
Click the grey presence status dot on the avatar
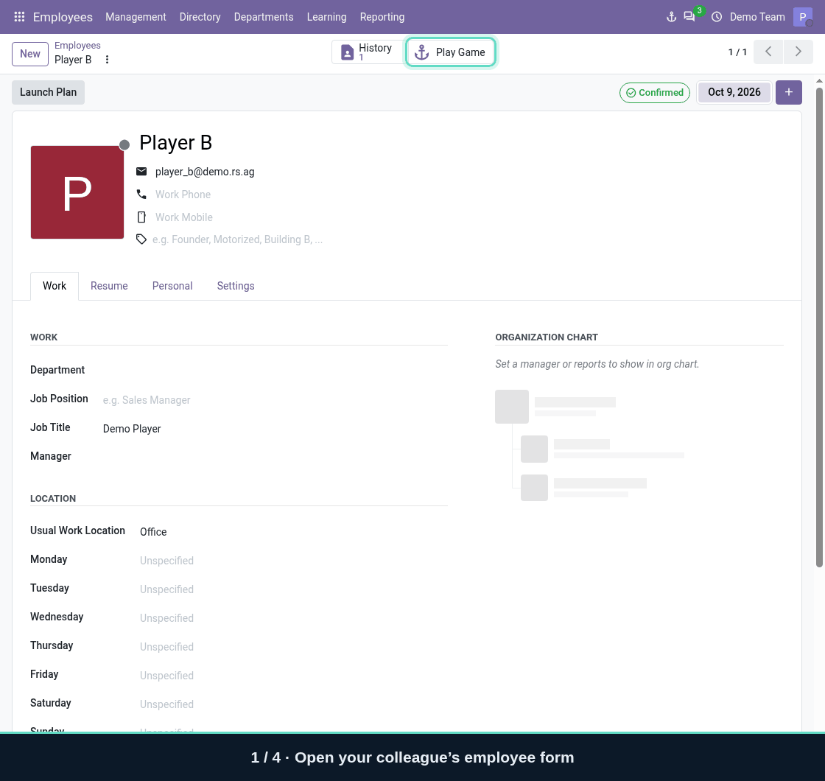pyautogui.click(x=124, y=145)
